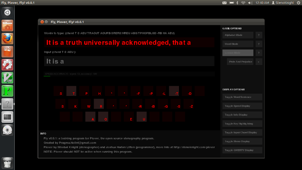Click the 12:40 AM clock

point(262,3)
